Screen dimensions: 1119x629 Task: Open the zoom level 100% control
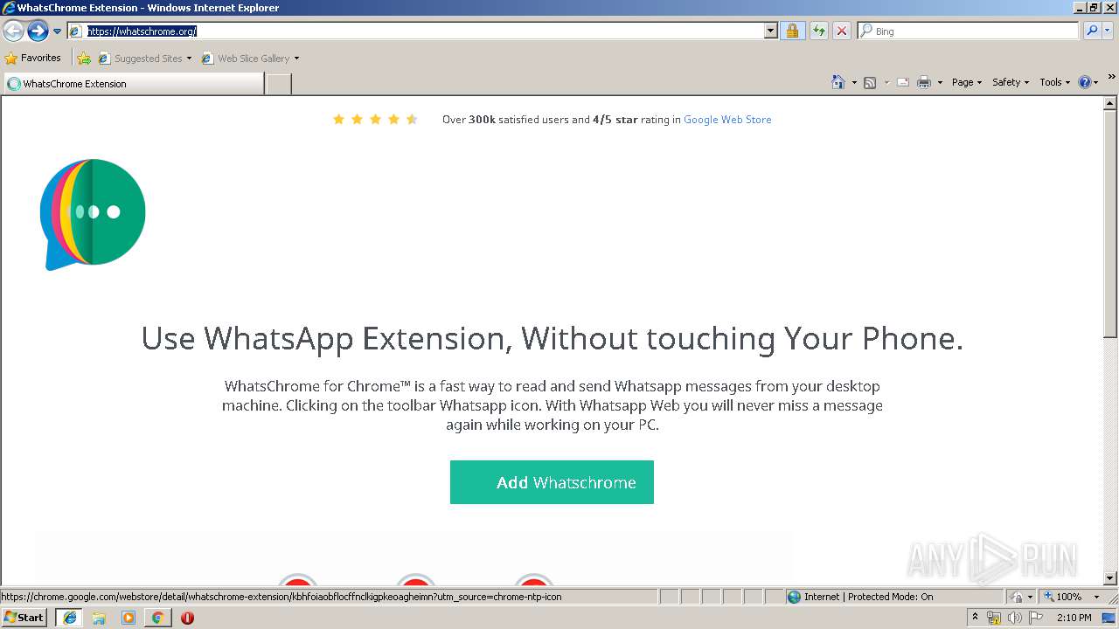click(1071, 597)
